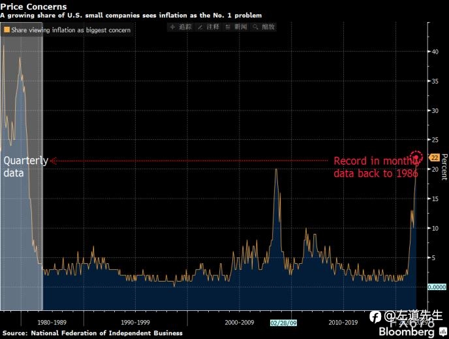Click the 追踪 Track toolbar label
The image size is (449, 339).
(185, 27)
